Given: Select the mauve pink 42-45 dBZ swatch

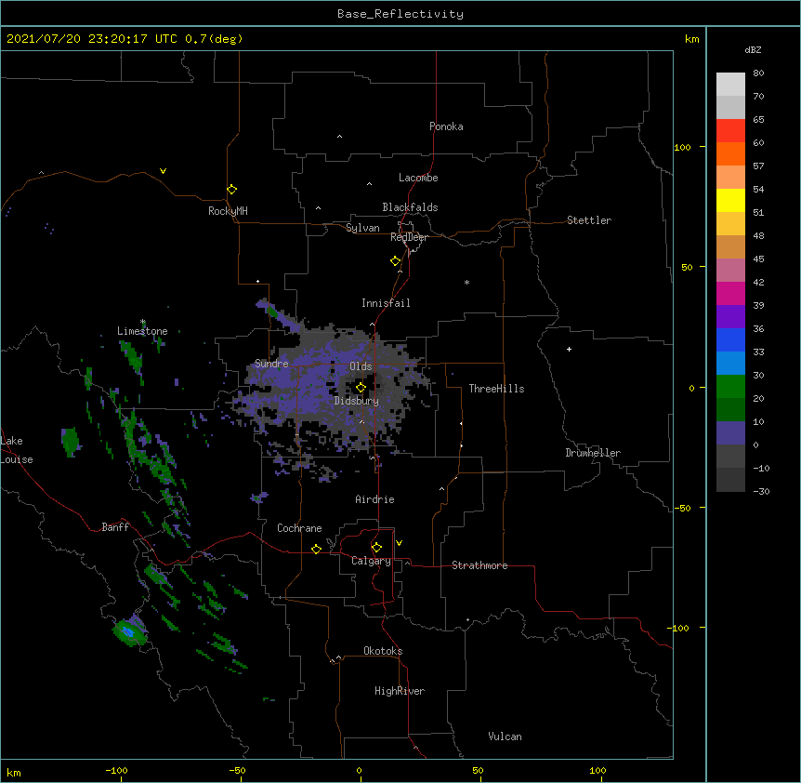Looking at the screenshot, I should [x=730, y=271].
